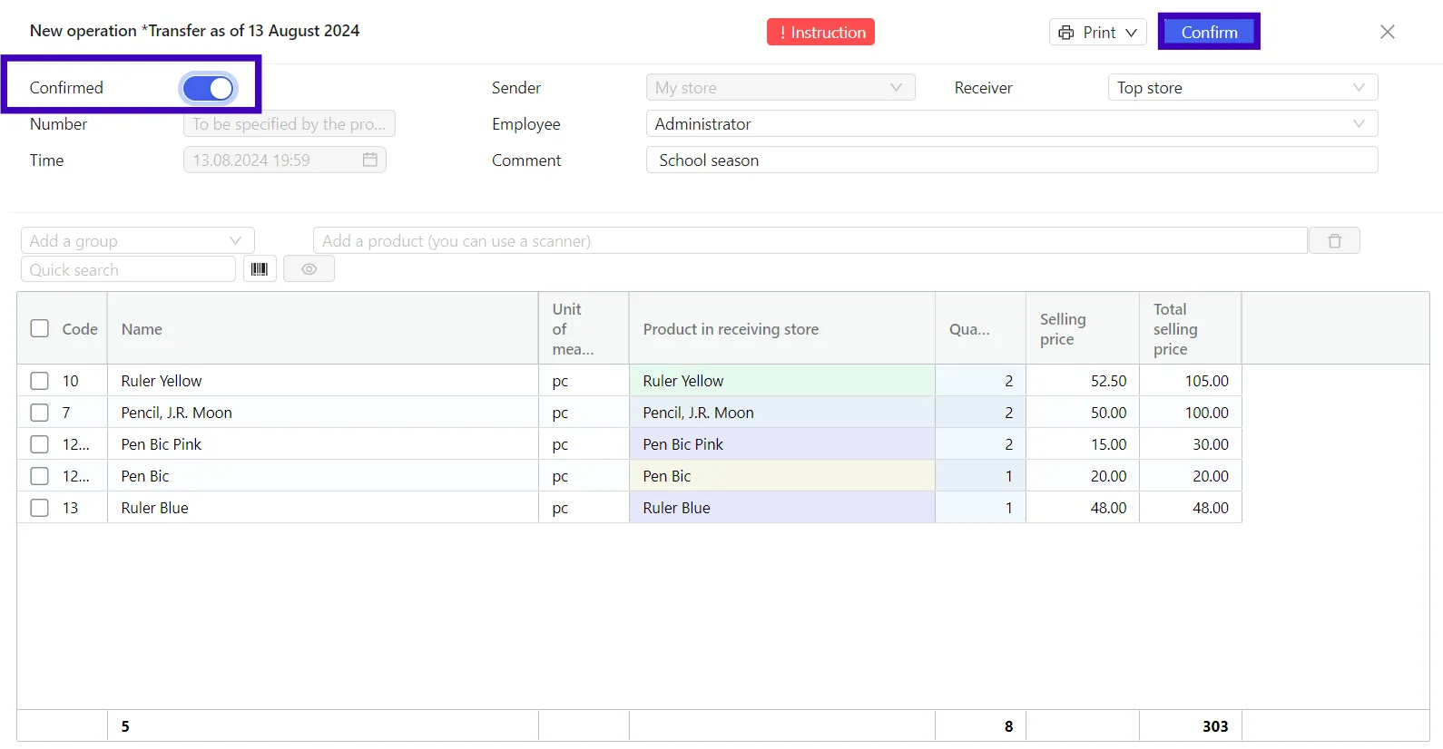
Task: Click selling price 15.00 cell
Action: click(x=1083, y=444)
